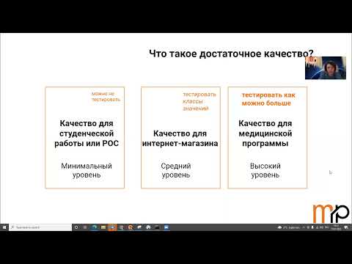The image size is (352, 264).
Task: Click slide title 'Что такое достаточное качество?'
Action: click(231, 54)
